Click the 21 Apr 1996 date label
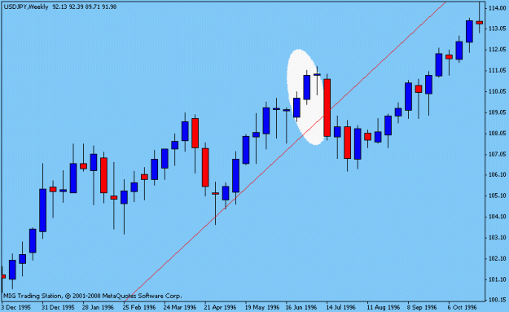The height and width of the screenshot is (312, 509). (220, 307)
